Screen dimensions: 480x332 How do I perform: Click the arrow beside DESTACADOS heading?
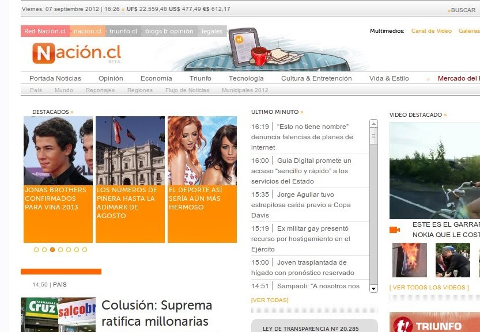tap(72, 112)
